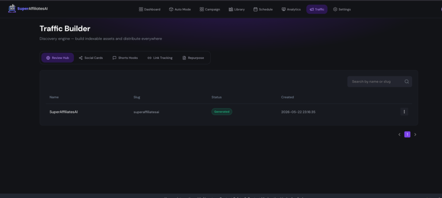This screenshot has height=198, width=442.
Task: Click the Generated status badge
Action: point(222,112)
